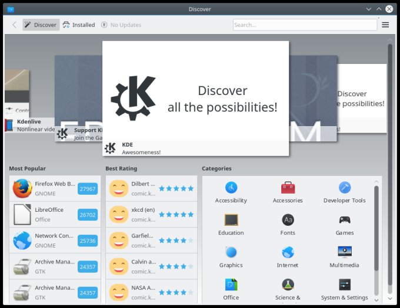Click the main view scroll-down arrow
The image size is (400, 308).
click(390, 299)
